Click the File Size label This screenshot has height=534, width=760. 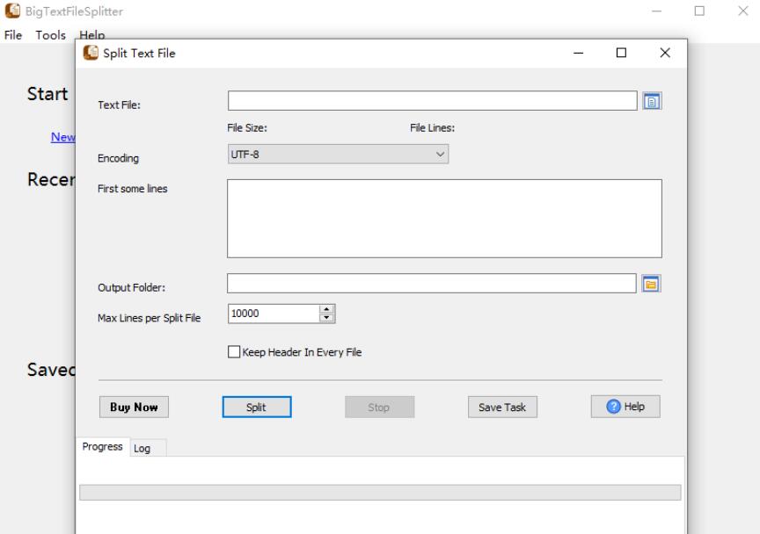(x=247, y=128)
